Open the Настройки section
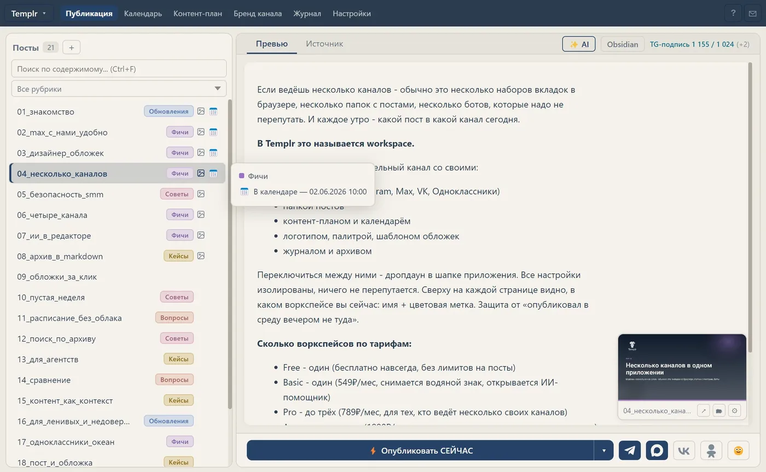Viewport: 766px width, 472px height. pos(352,13)
